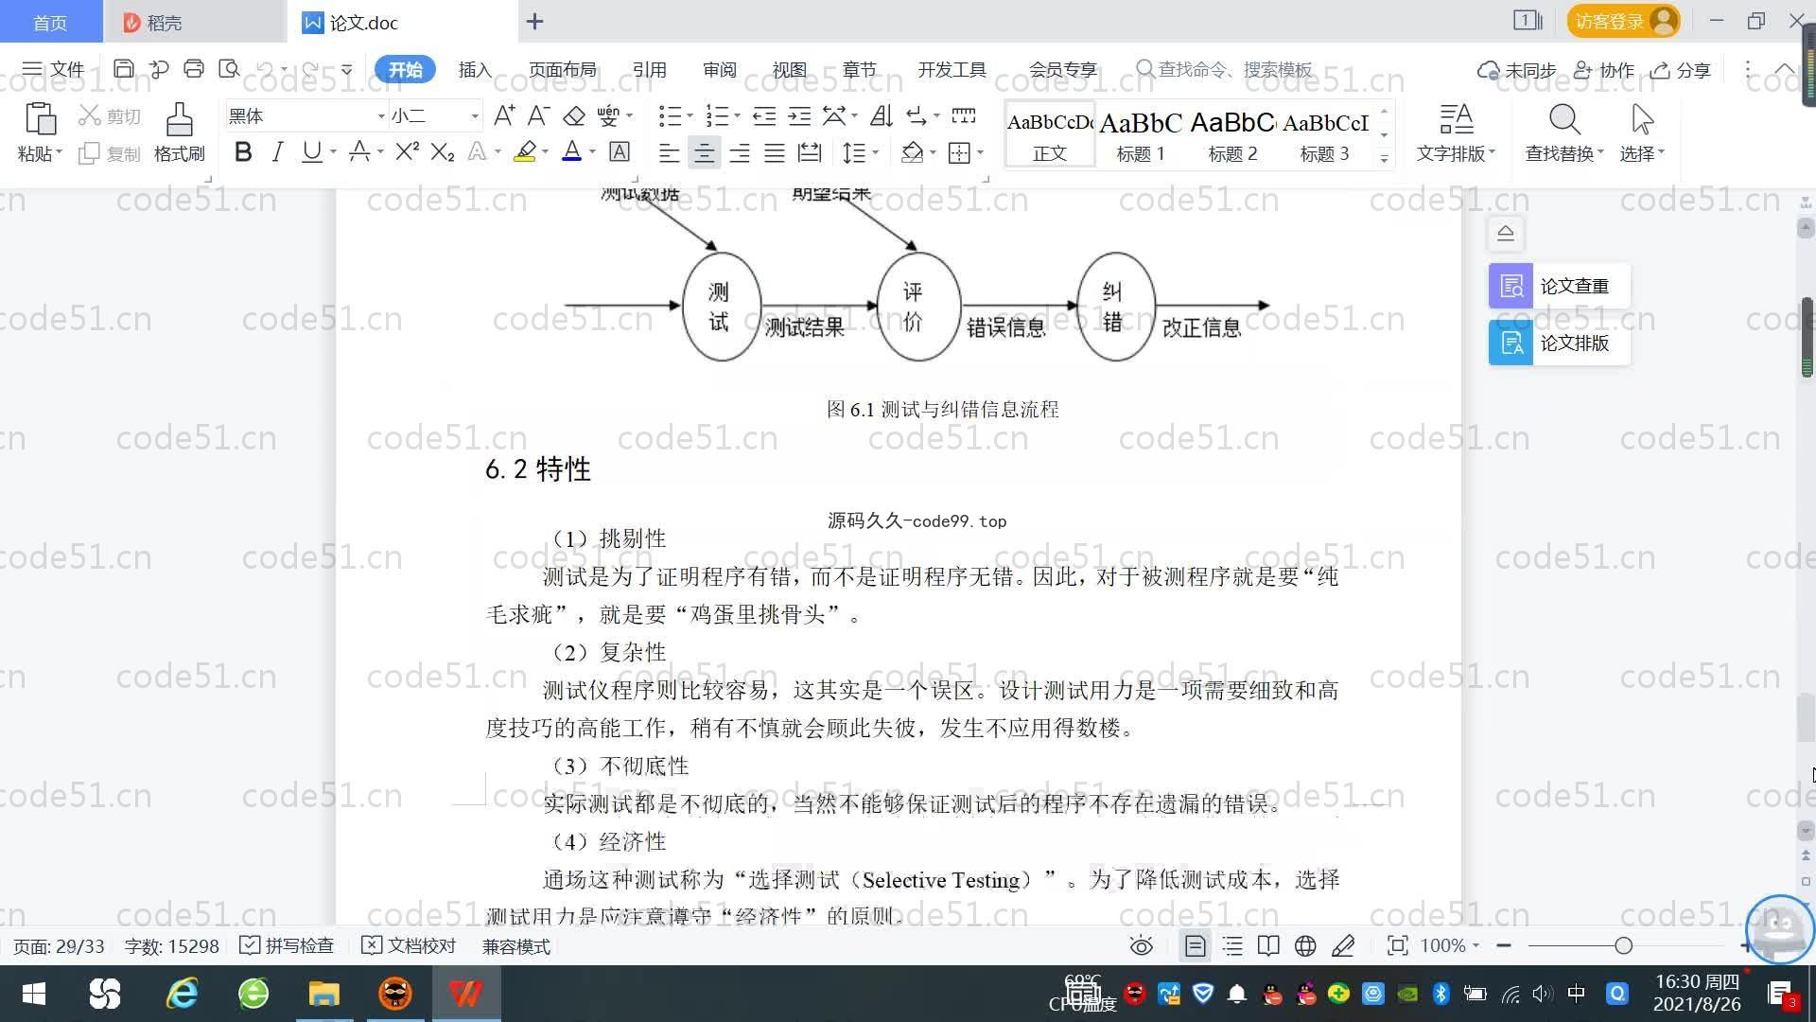Click distributed alignment icon
1816x1022 pixels.
(x=810, y=152)
